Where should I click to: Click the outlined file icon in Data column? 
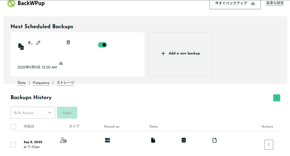(x=214, y=140)
